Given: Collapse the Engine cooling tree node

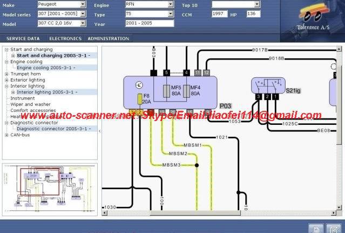Looking at the screenshot, I should pyautogui.click(x=6, y=62).
